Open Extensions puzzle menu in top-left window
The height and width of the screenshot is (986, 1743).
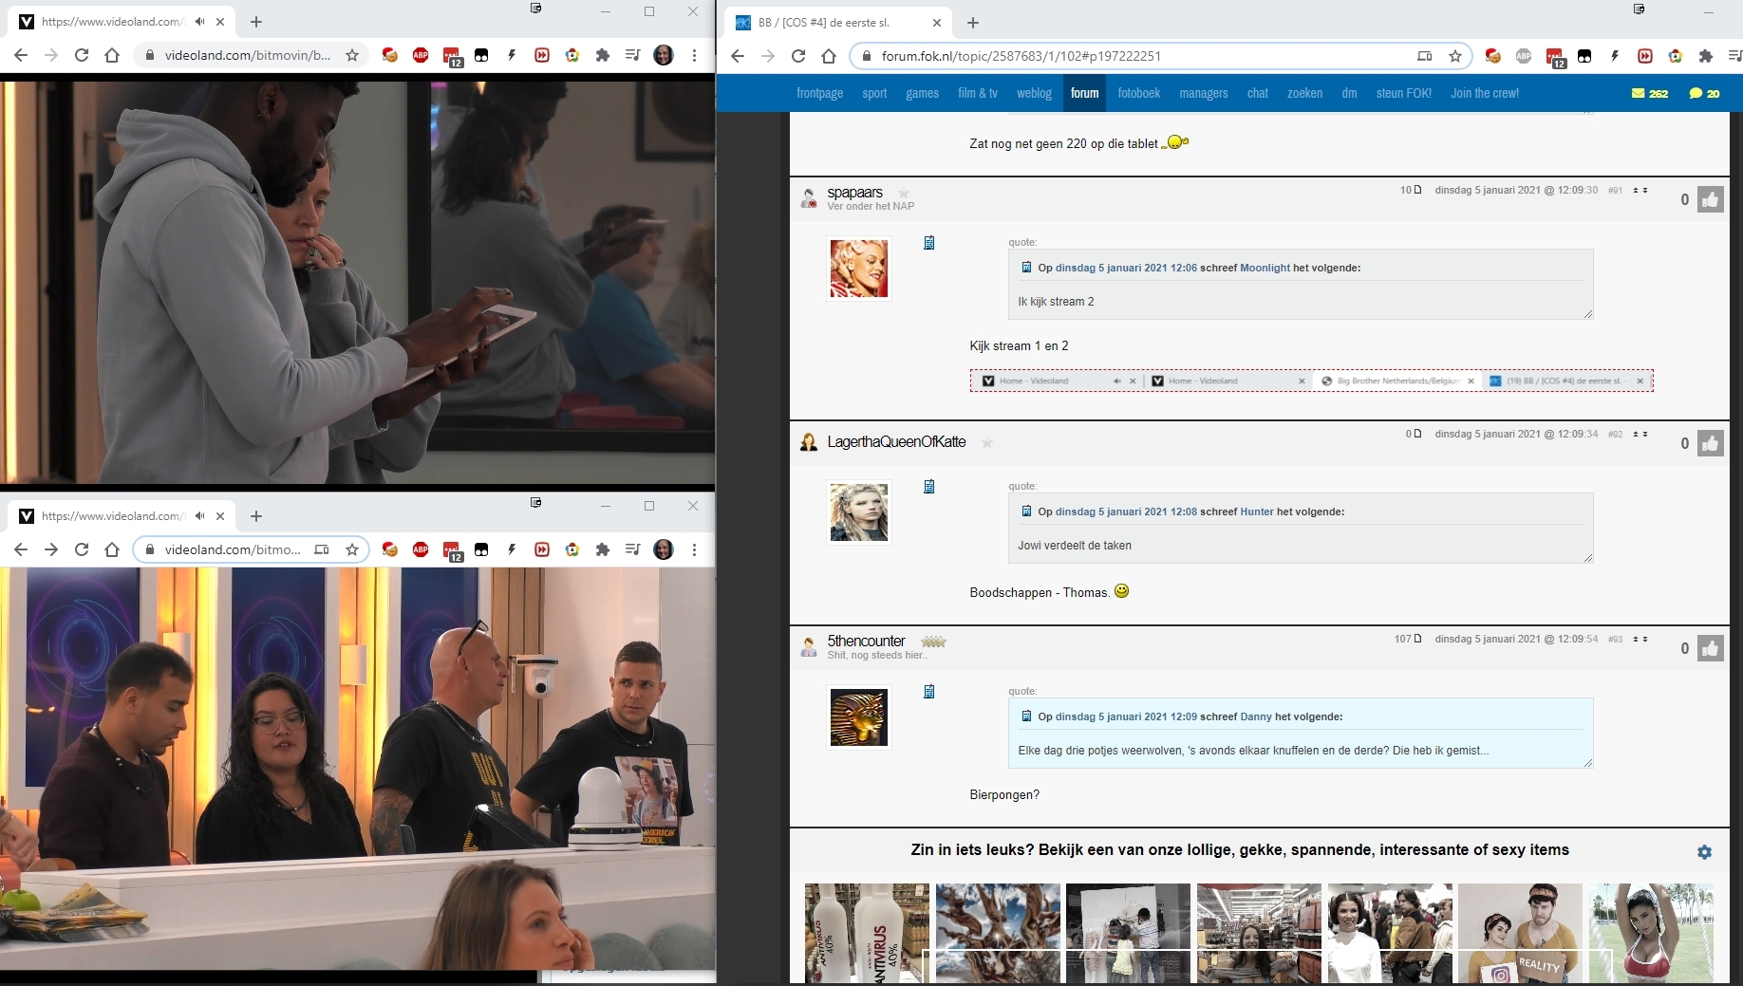point(603,55)
